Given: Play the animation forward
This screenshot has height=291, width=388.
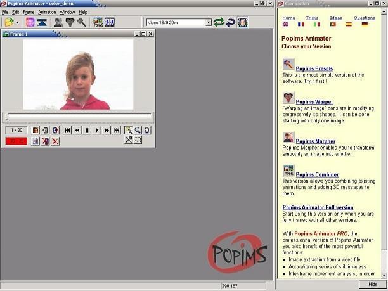Looking at the screenshot, I should [97, 130].
